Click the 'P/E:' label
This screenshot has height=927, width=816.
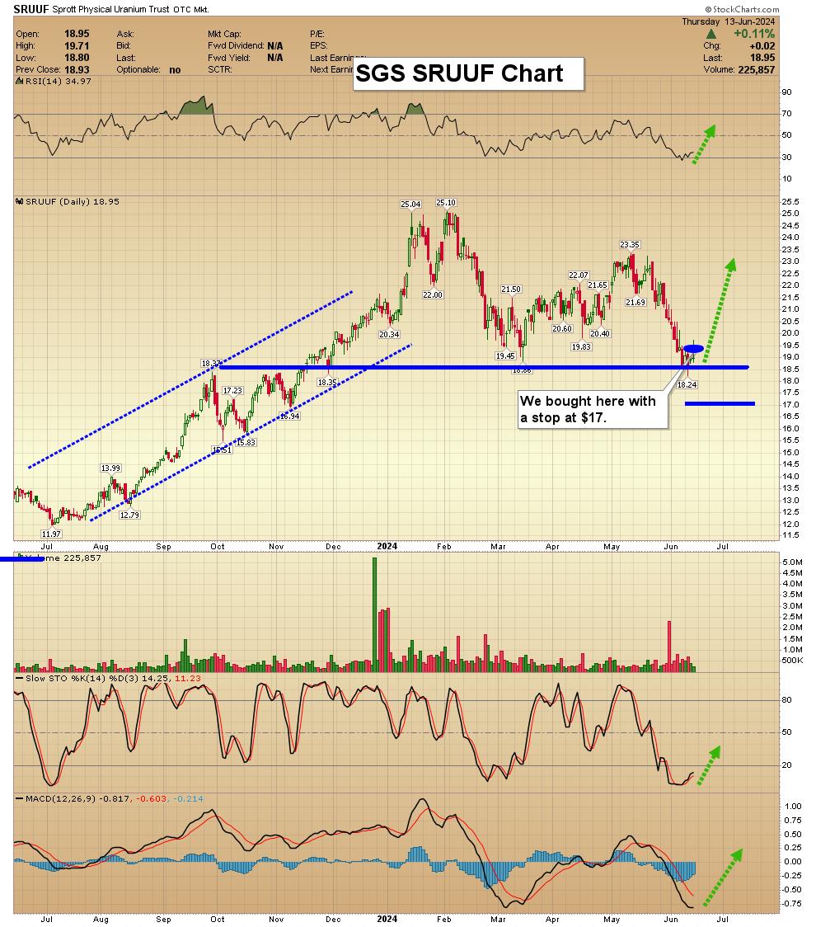click(x=317, y=35)
